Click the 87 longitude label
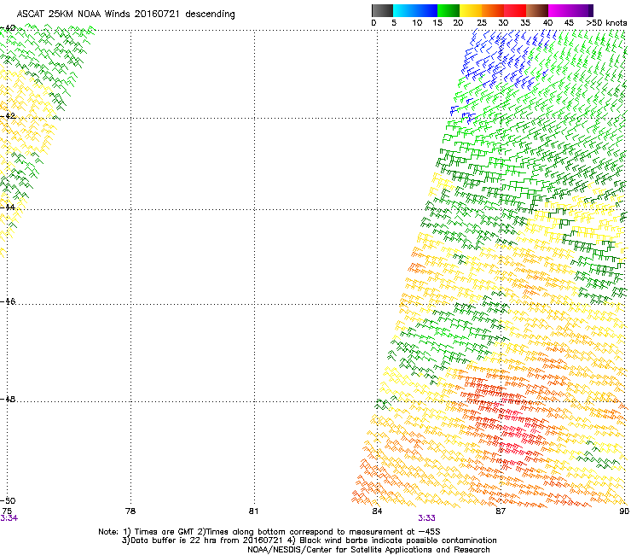631x555 pixels. click(x=501, y=511)
